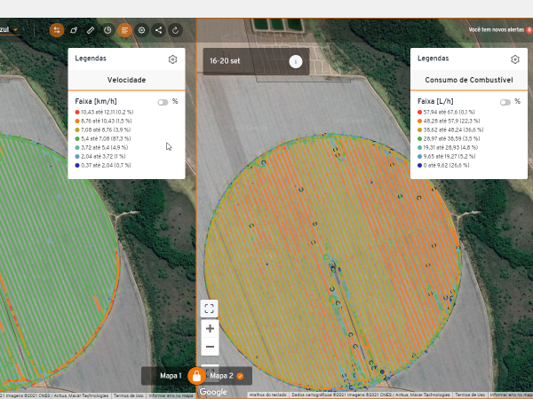
Task: Toggle the legend list toolbar icon
Action: [124, 30]
